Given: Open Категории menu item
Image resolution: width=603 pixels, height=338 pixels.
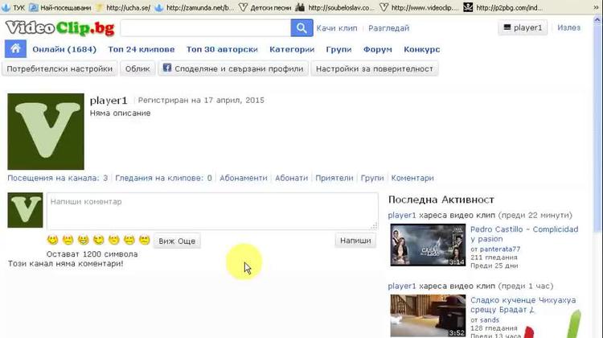Looking at the screenshot, I should coord(292,49).
